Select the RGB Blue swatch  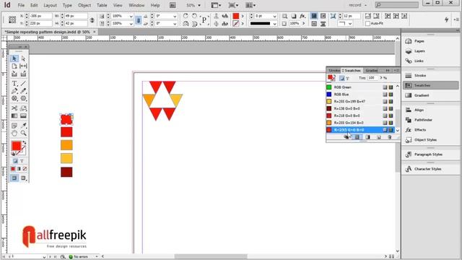click(360, 95)
